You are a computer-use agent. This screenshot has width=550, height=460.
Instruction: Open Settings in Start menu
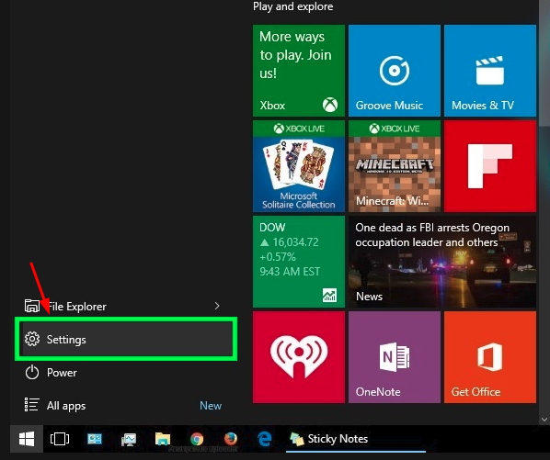coord(126,339)
